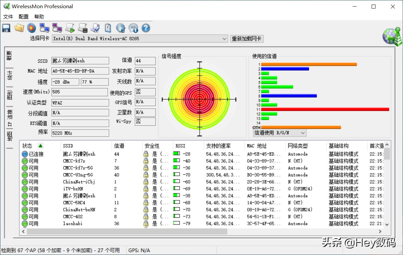This screenshot has height=255, width=403.
Task: Click the green sort arrow in 状态 header
Action: 40,146
